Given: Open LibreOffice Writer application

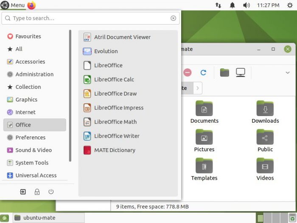Looking at the screenshot, I should pos(117,136).
